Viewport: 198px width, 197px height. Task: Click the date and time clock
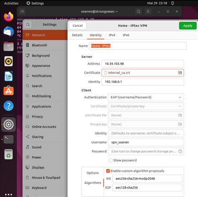click(x=157, y=3)
